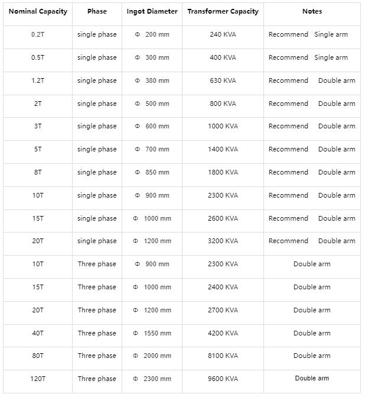Click the 0.2T nominal capacity cell
The height and width of the screenshot is (397, 365).
(x=38, y=34)
